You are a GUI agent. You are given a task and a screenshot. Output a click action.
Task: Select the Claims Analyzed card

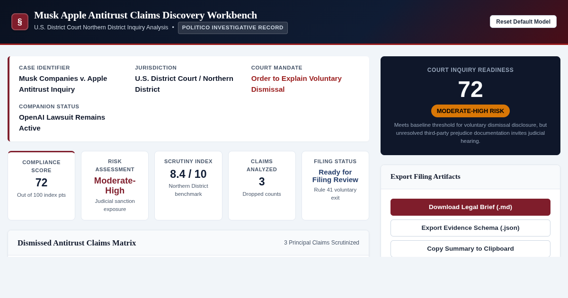point(262,186)
